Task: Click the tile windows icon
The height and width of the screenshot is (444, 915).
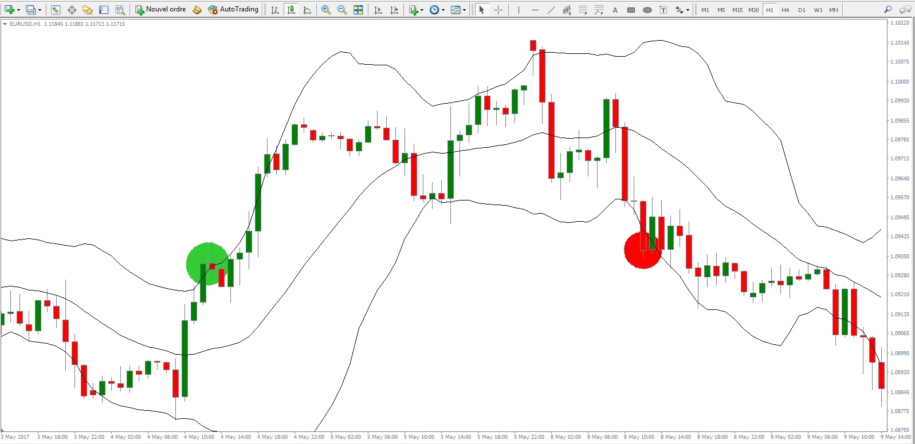Action: 358,10
